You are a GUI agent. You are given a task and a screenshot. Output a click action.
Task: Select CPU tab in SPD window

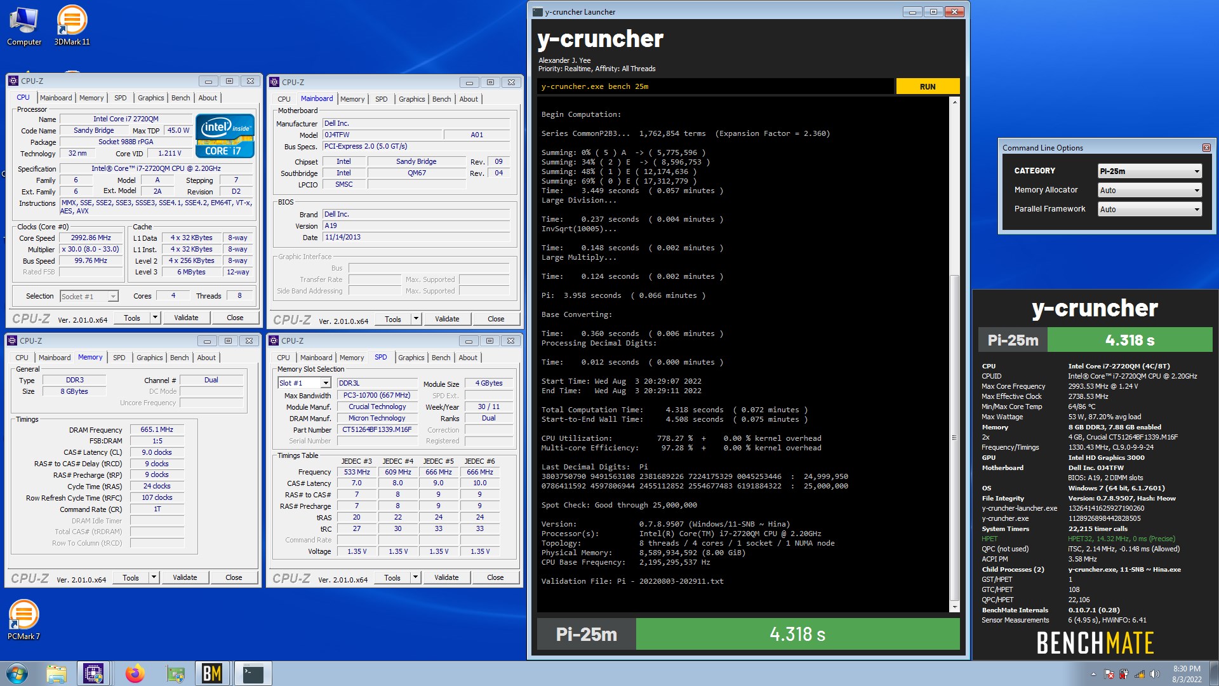(x=283, y=358)
